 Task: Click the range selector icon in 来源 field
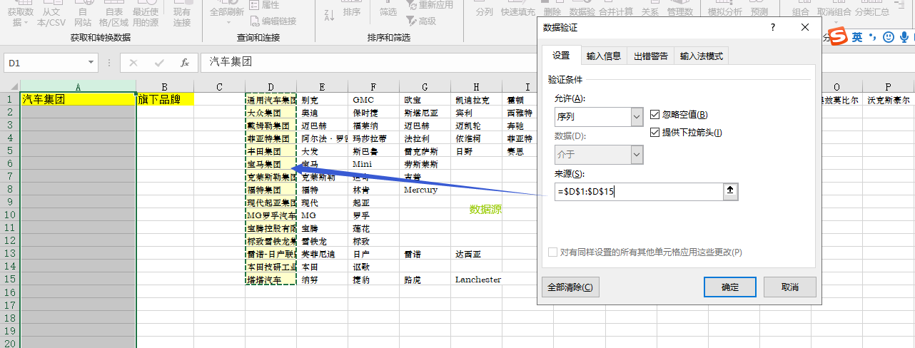coord(730,191)
